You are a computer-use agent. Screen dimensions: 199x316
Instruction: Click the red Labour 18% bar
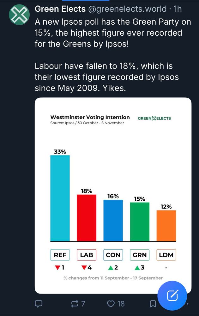coord(87,218)
